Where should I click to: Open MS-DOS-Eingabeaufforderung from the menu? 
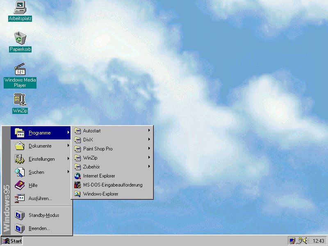point(112,185)
